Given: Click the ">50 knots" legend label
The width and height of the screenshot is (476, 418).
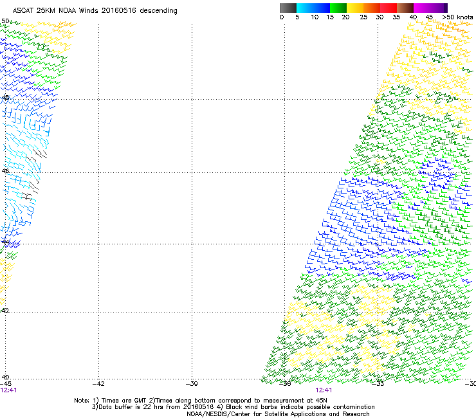Looking at the screenshot, I should 457,17.
